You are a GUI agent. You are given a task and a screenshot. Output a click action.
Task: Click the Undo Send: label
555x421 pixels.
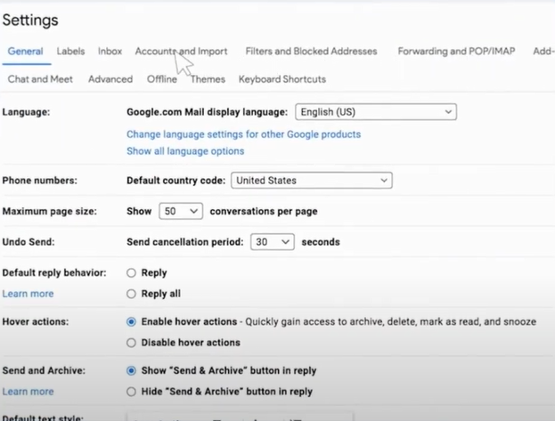click(29, 242)
